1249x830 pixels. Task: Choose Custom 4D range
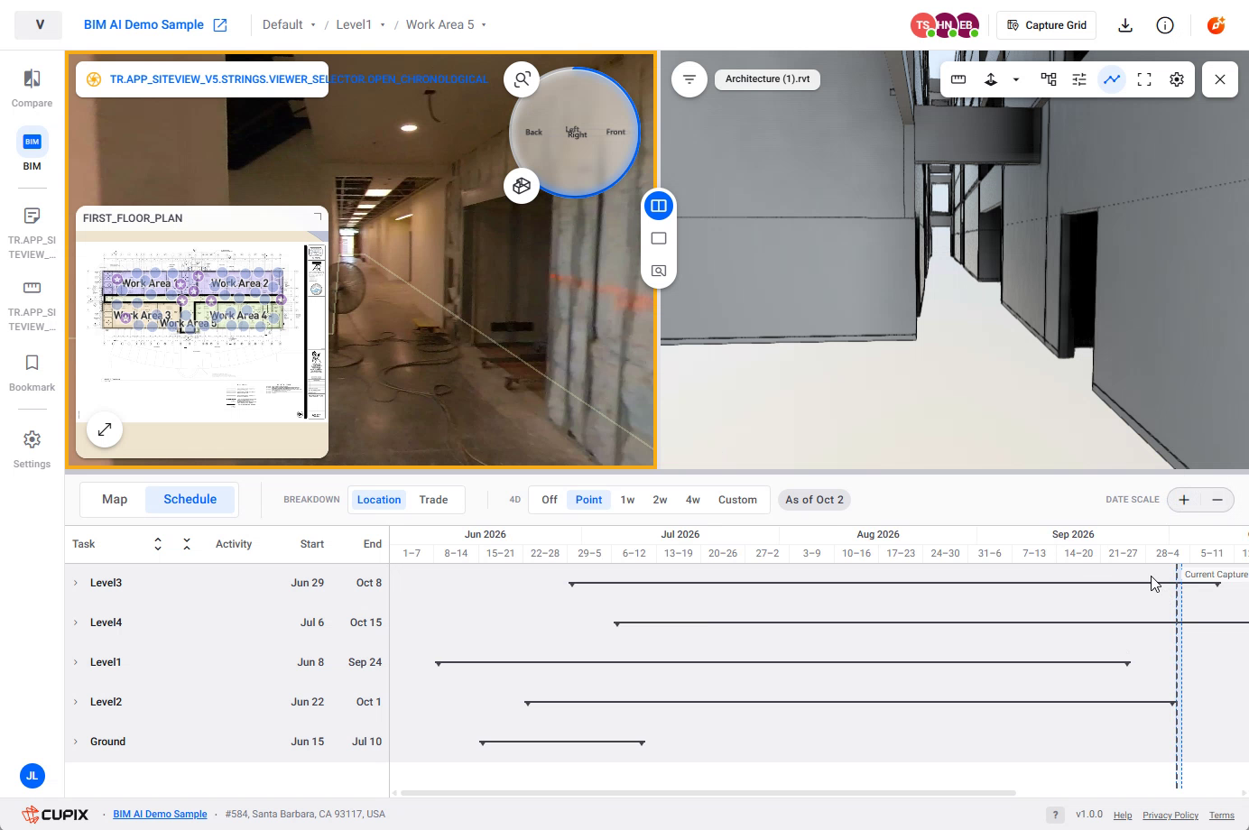(x=737, y=500)
